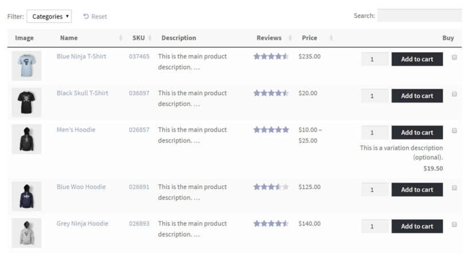470x253 pixels.
Task: Click the Blue Woo Hoodie quantity box
Action: pyautogui.click(x=375, y=190)
